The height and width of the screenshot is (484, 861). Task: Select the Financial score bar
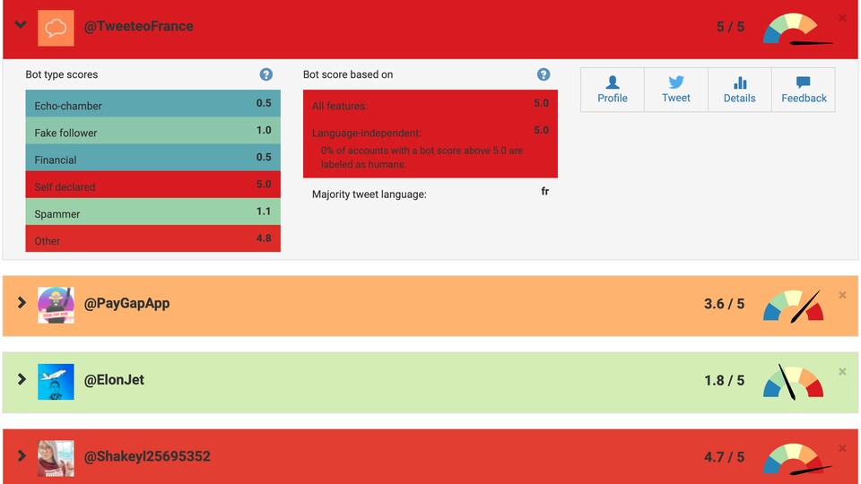point(152,157)
